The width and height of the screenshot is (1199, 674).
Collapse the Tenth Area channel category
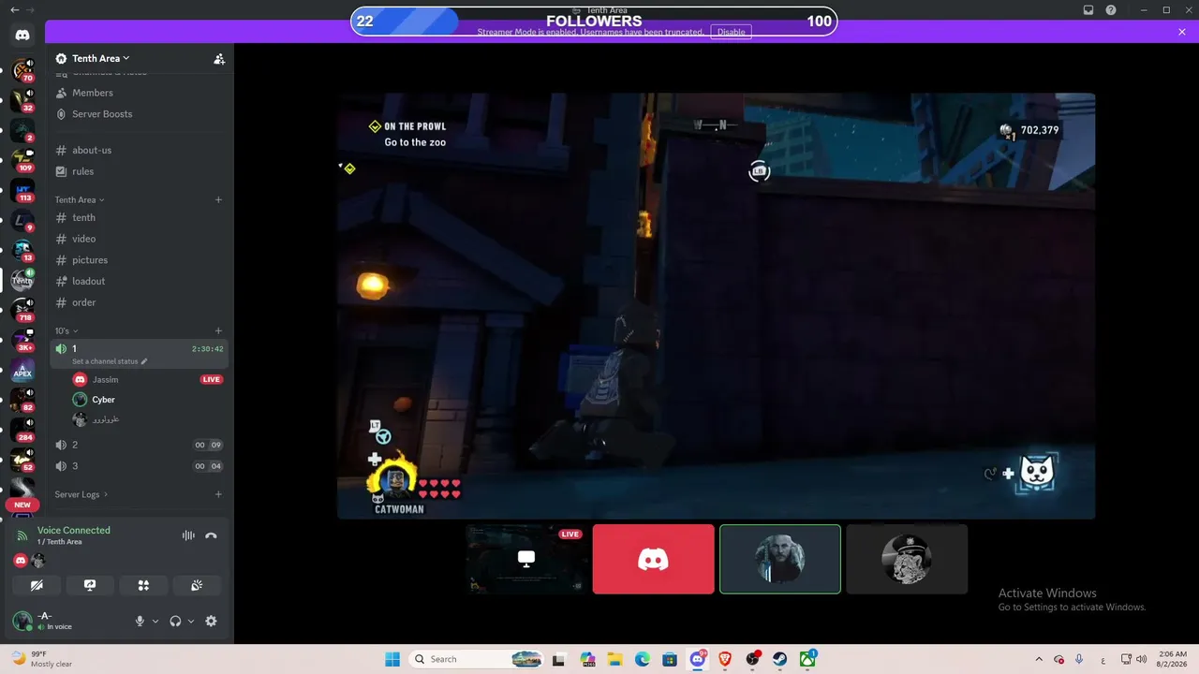pyautogui.click(x=80, y=199)
